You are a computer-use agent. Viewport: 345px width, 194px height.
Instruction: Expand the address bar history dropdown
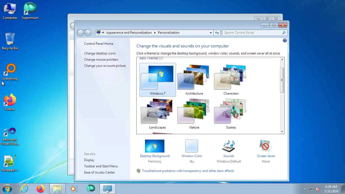click(211, 33)
